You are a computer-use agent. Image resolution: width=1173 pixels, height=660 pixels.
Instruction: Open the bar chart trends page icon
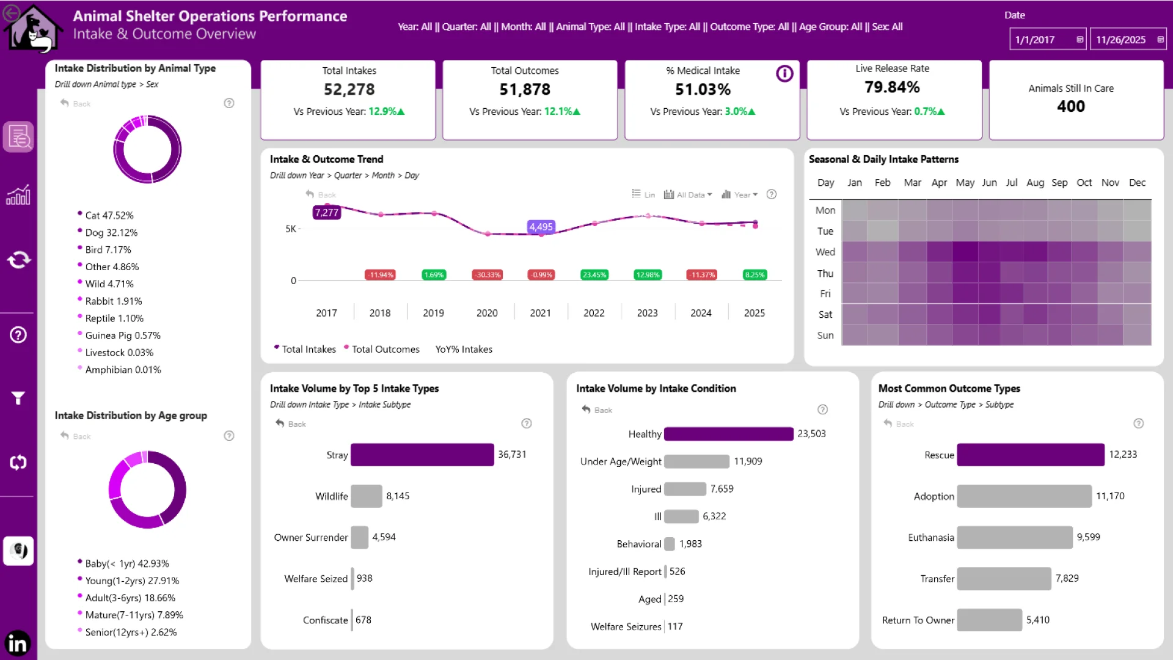(18, 196)
